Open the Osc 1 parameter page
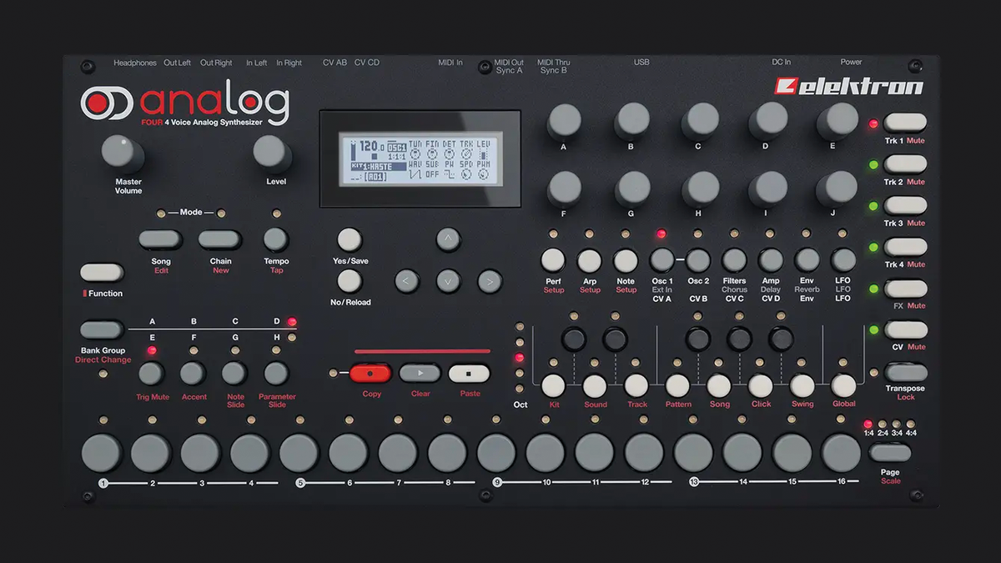Image resolution: width=1001 pixels, height=563 pixels. point(661,260)
